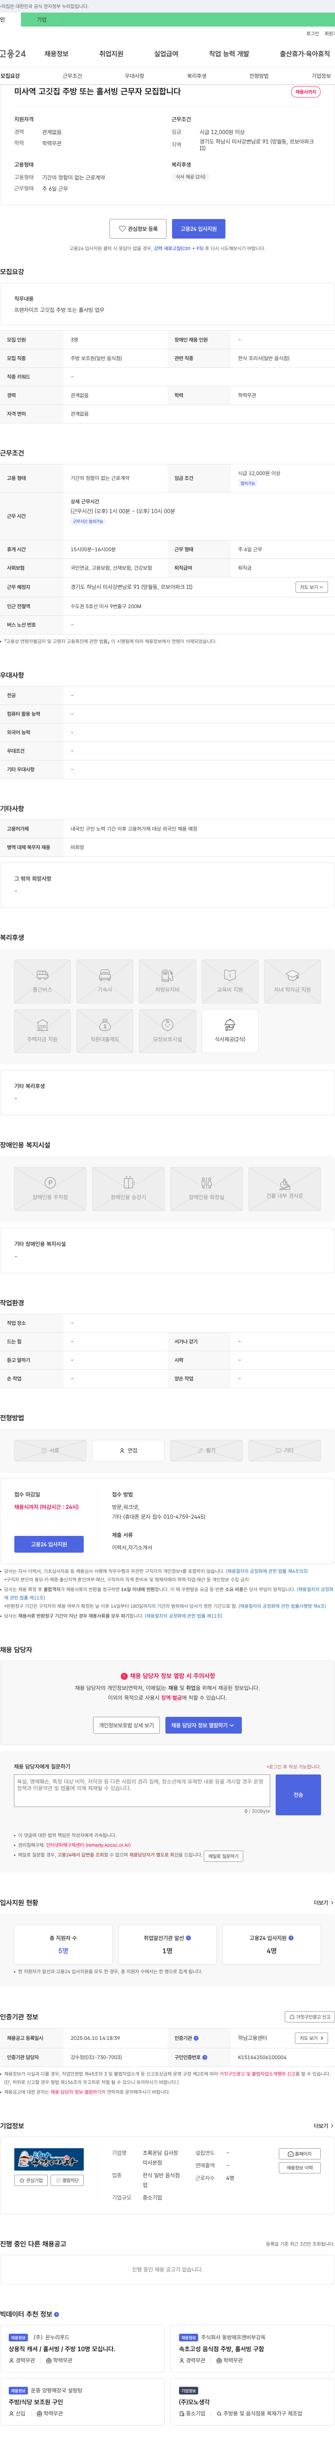Click the 면접 screening method tile
This screenshot has width=335, height=2457.
pos(128,1451)
